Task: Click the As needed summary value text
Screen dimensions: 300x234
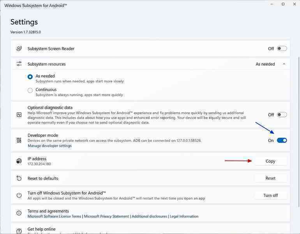Action: pos(265,64)
